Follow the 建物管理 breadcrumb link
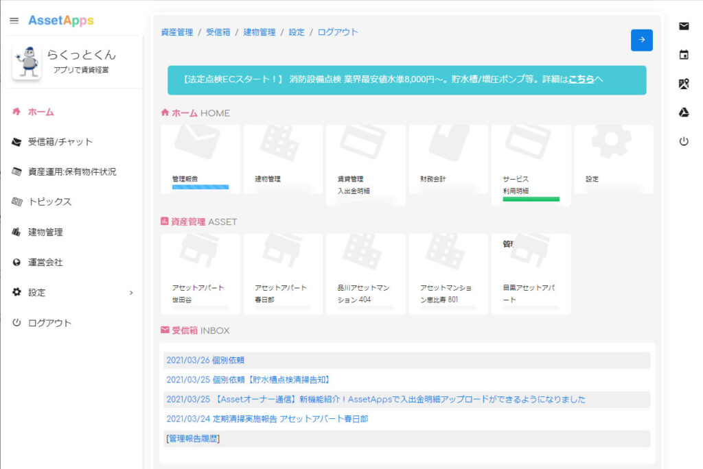 tap(260, 32)
